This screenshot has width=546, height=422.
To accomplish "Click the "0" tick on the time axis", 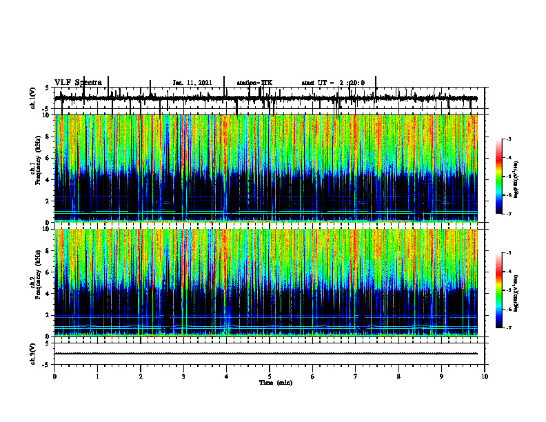I will tap(54, 376).
